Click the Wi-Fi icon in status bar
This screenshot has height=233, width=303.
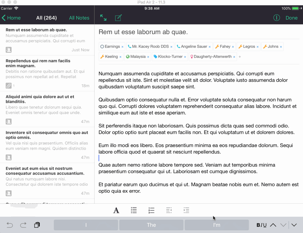[x=16, y=8]
